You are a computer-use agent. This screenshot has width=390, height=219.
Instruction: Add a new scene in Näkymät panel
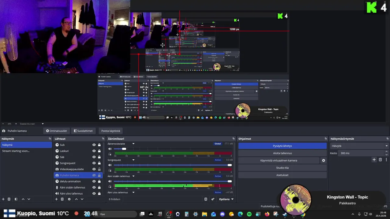(3, 199)
